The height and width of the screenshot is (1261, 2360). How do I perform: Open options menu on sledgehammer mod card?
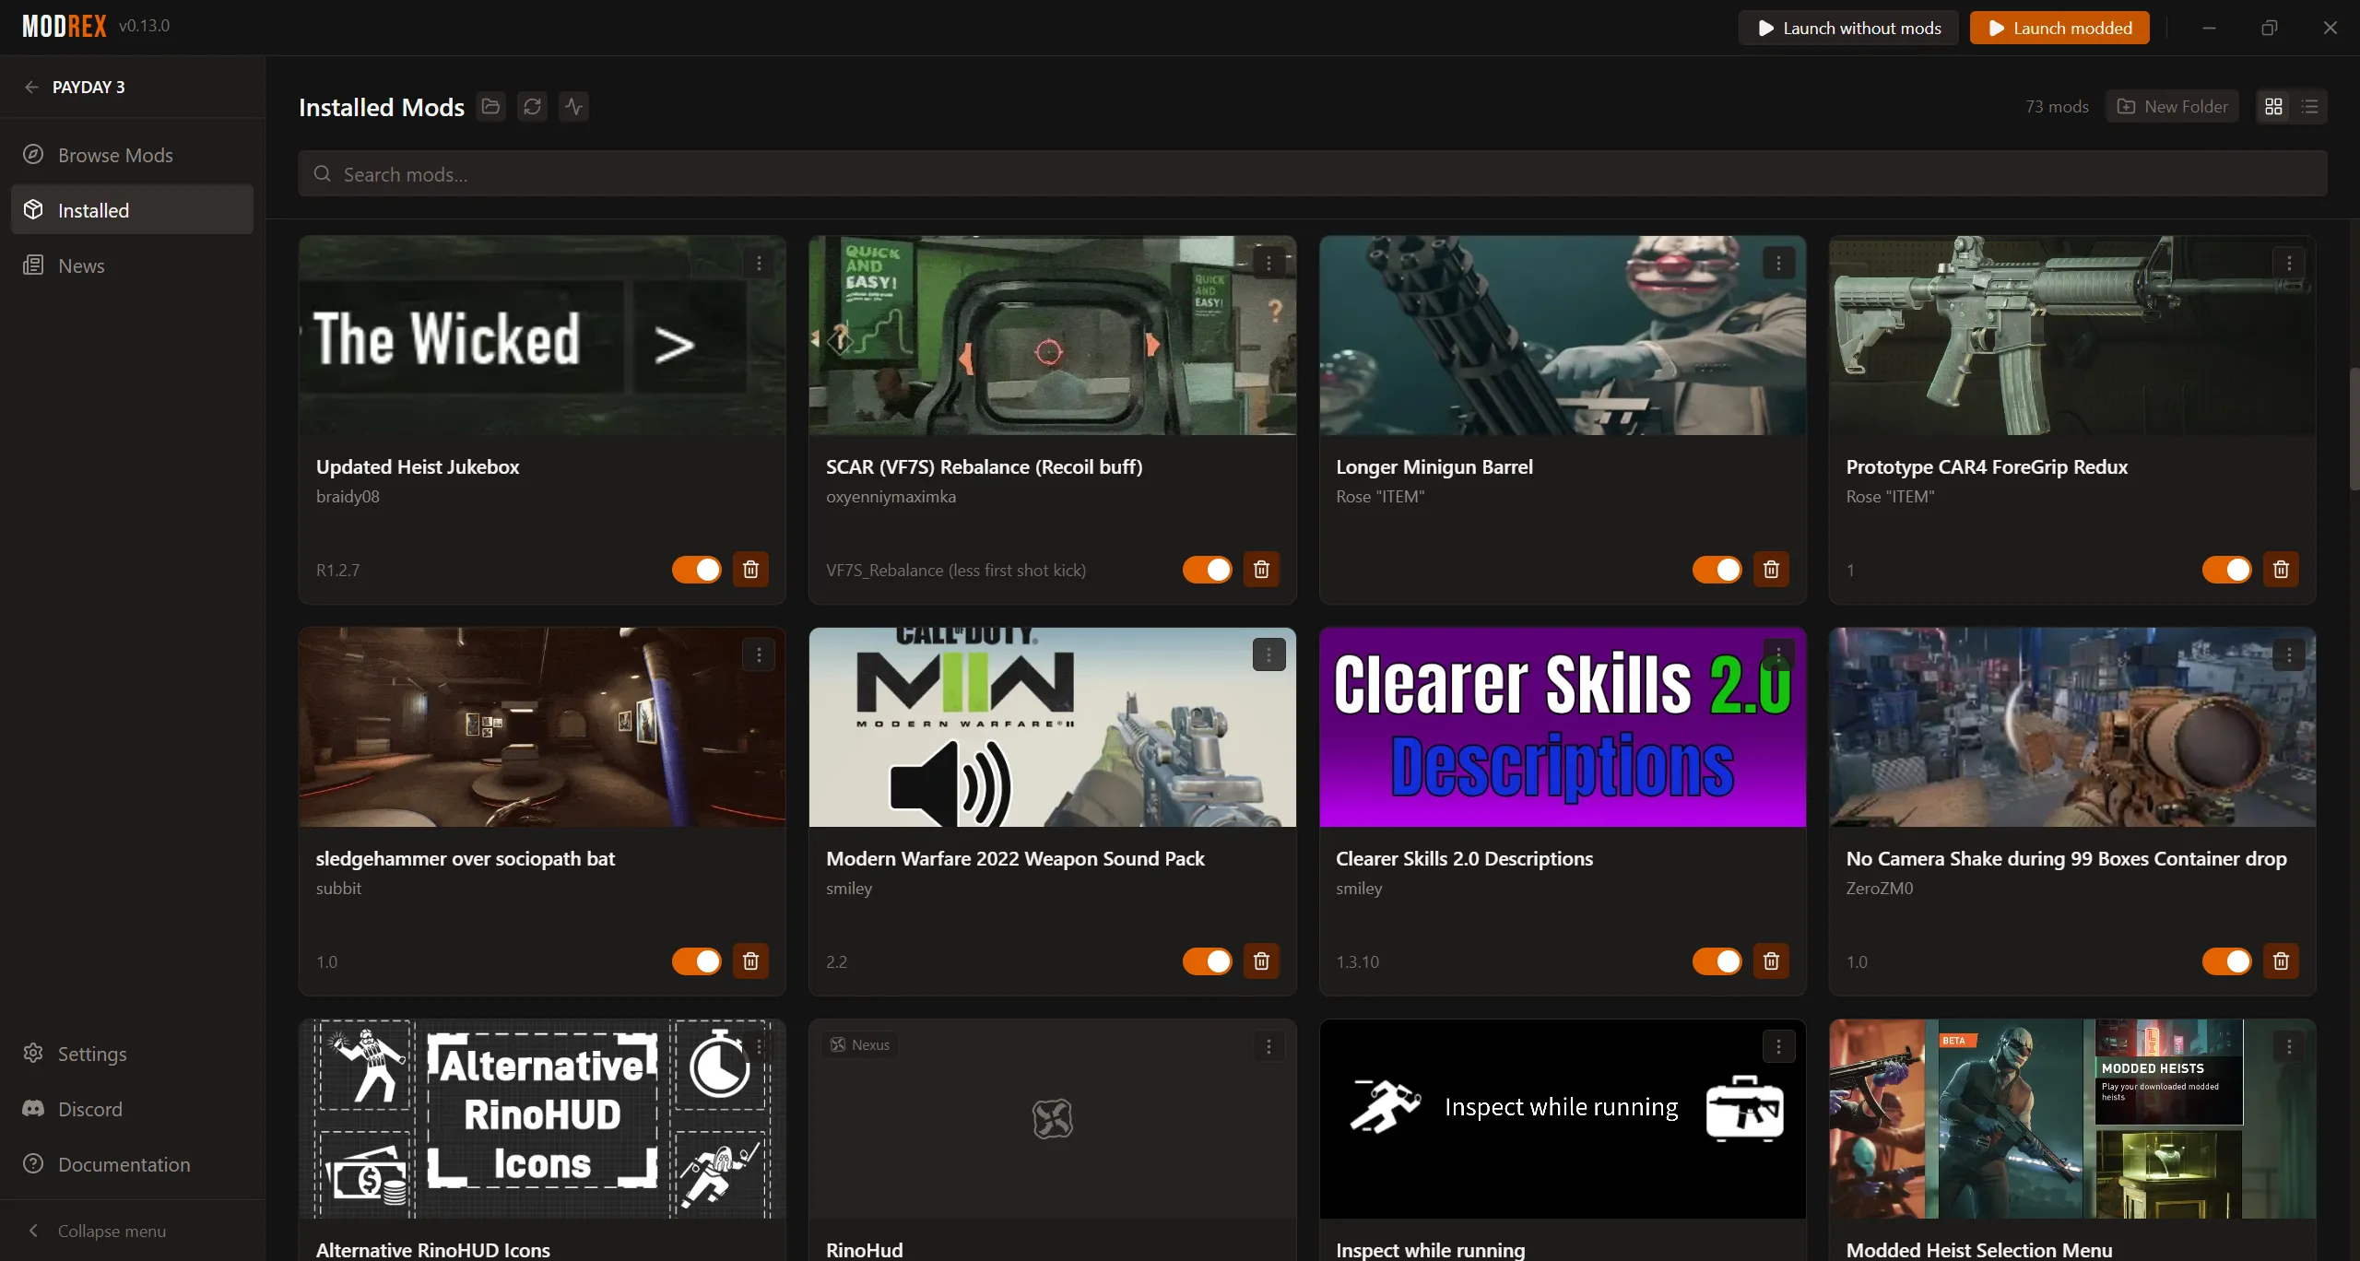(x=759, y=654)
